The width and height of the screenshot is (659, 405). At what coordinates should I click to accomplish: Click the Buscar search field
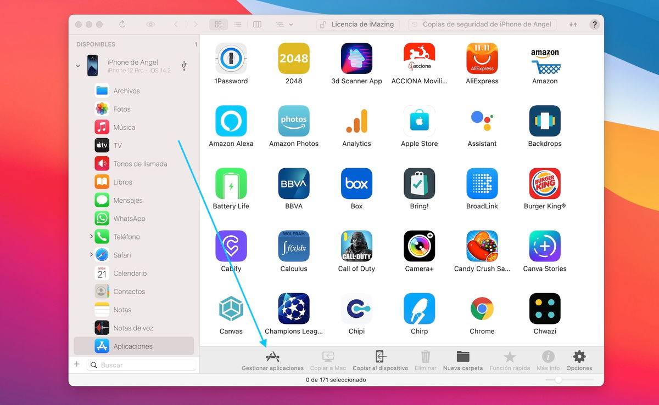pos(142,364)
